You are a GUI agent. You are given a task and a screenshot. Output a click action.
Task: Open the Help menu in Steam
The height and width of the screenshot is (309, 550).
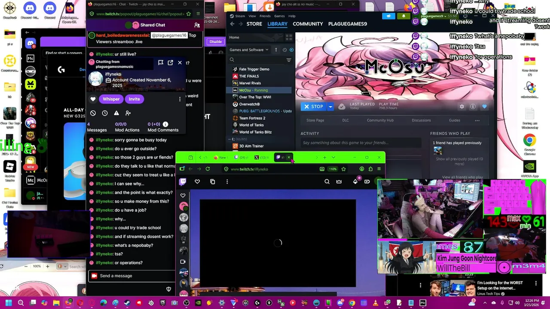click(x=292, y=16)
